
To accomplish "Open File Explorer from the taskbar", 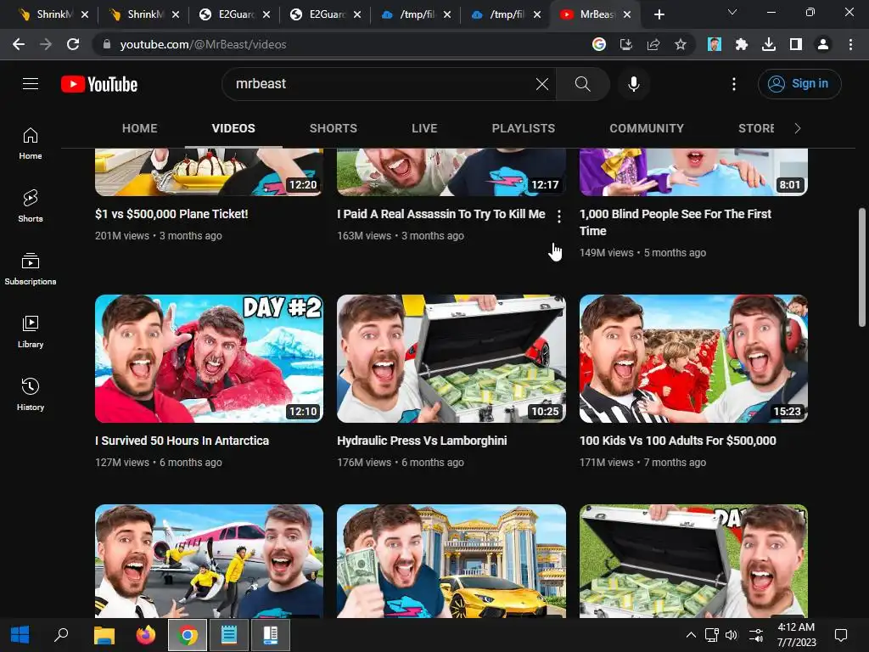I will (104, 635).
